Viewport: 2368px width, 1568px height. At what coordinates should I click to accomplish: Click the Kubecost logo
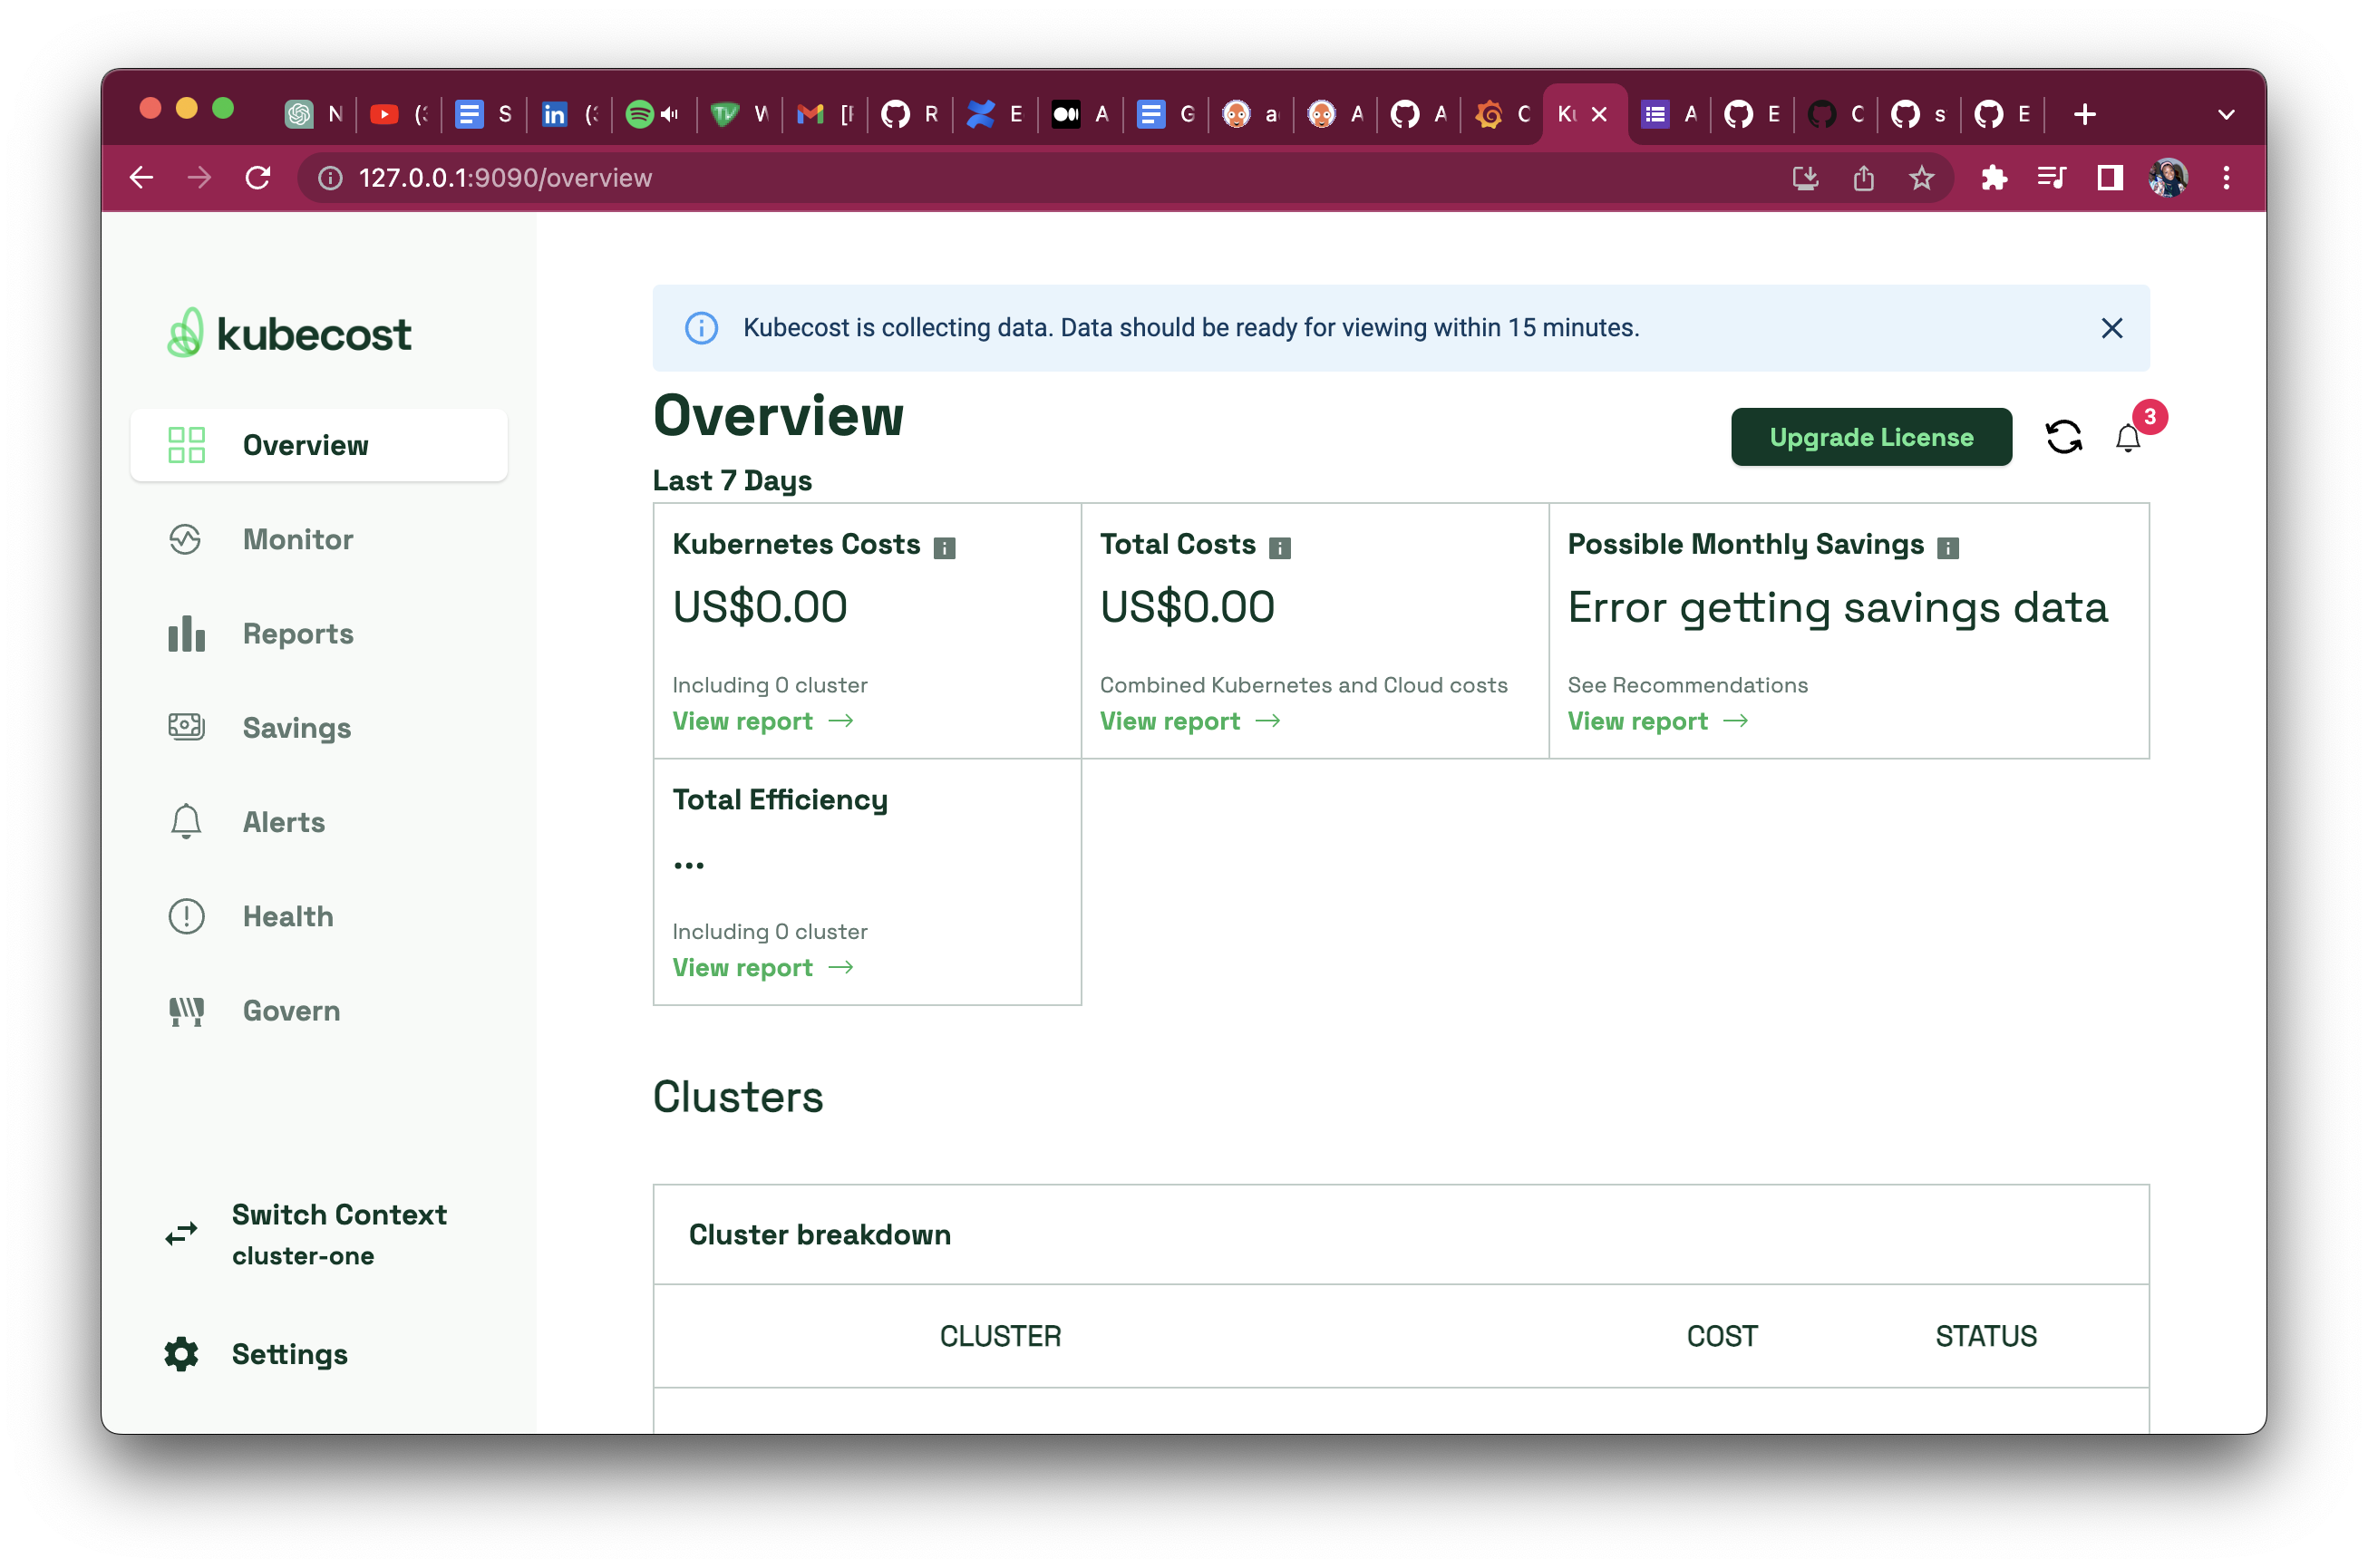(x=289, y=333)
